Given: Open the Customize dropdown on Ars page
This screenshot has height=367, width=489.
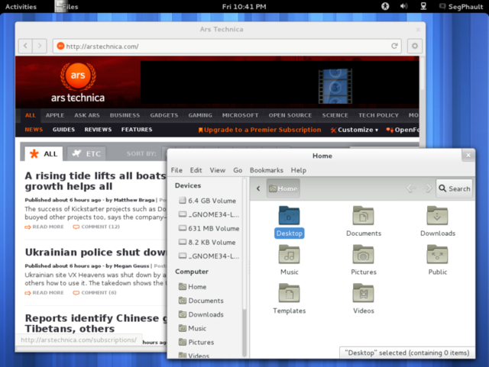Looking at the screenshot, I should [355, 130].
